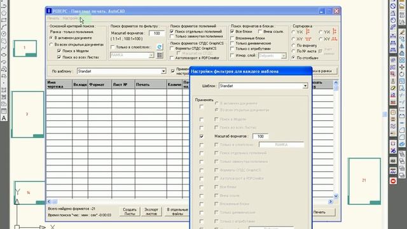
Task: Click the red sort icon beside first XY option
Action: [x=308, y=39]
